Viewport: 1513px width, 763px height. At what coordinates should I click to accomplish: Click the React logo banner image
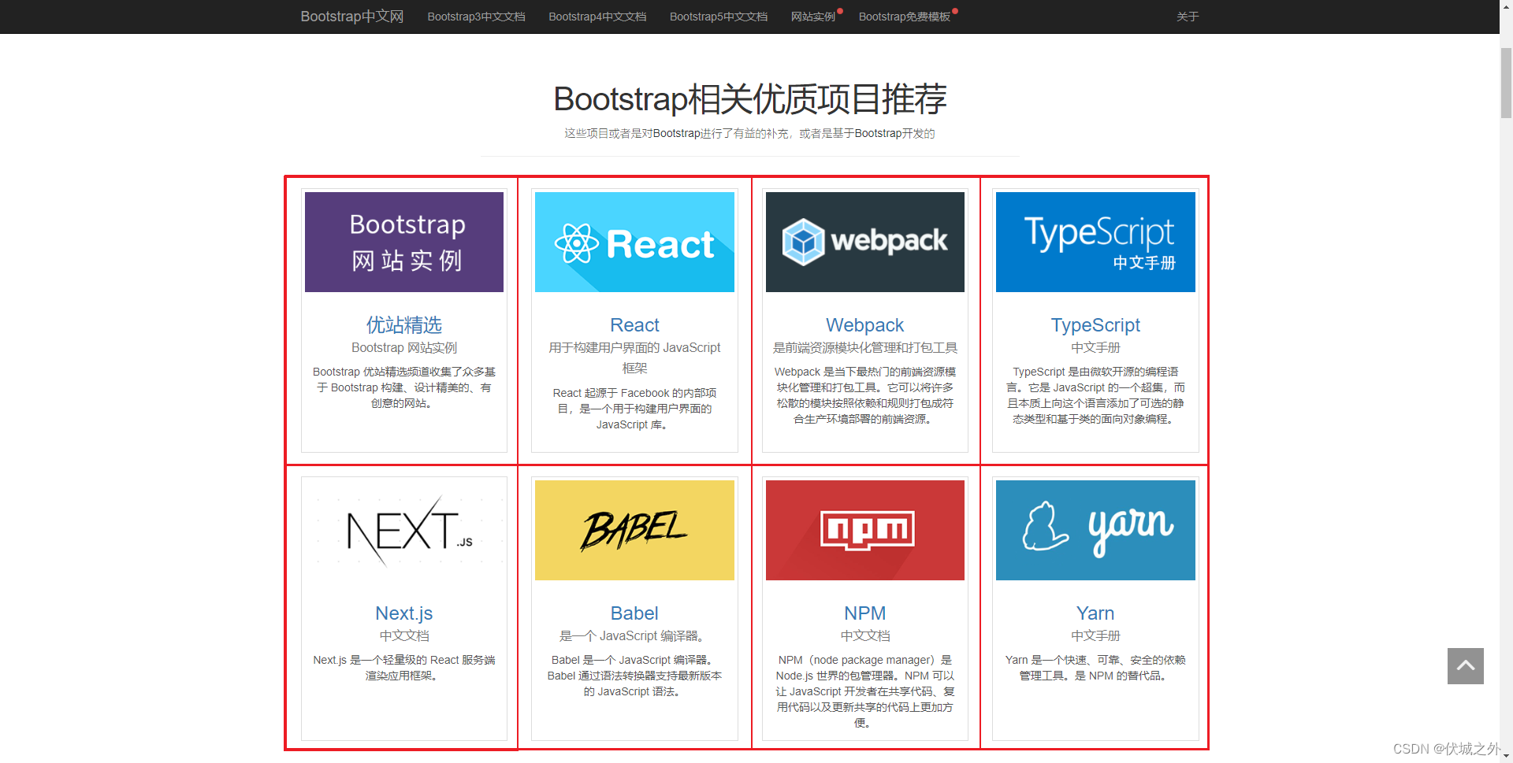pos(634,242)
